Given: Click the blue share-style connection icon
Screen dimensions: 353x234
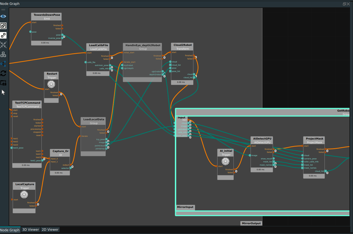Looking at the screenshot, I should 3,64.
